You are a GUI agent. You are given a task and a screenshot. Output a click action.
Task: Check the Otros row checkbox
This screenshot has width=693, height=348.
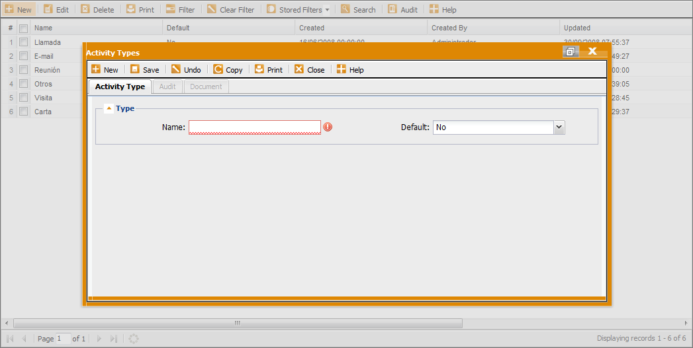tap(23, 84)
